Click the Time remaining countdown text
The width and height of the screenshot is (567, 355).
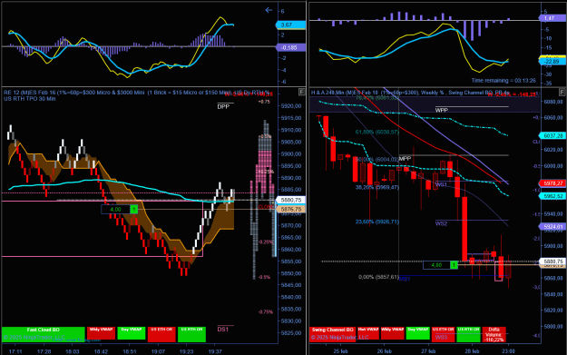click(503, 80)
